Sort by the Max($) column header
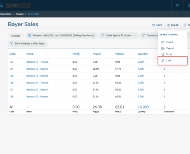The width and height of the screenshot is (190, 154). coord(119,54)
